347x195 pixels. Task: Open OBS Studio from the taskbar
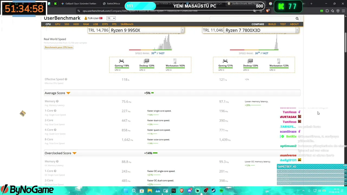(x=205, y=191)
